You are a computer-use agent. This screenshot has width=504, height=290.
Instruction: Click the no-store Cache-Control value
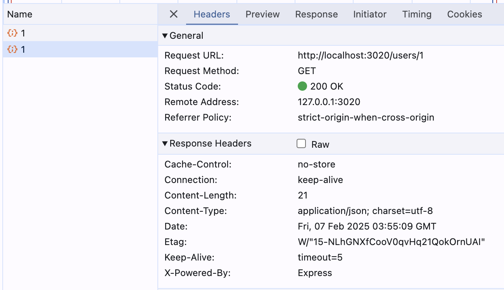[316, 164]
